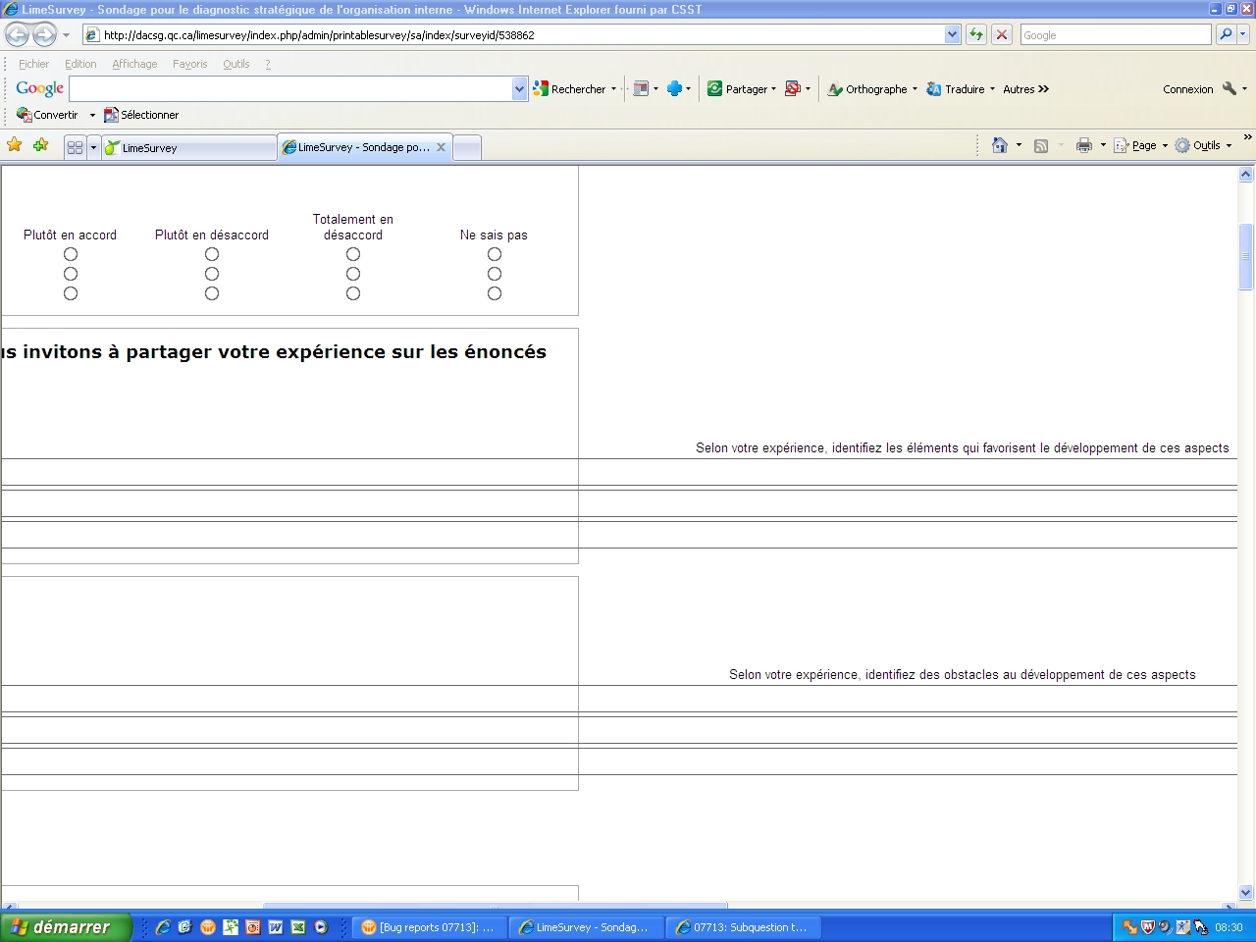This screenshot has width=1256, height=942.
Task: Select bottom row Ne sais pas radio
Action: point(495,293)
